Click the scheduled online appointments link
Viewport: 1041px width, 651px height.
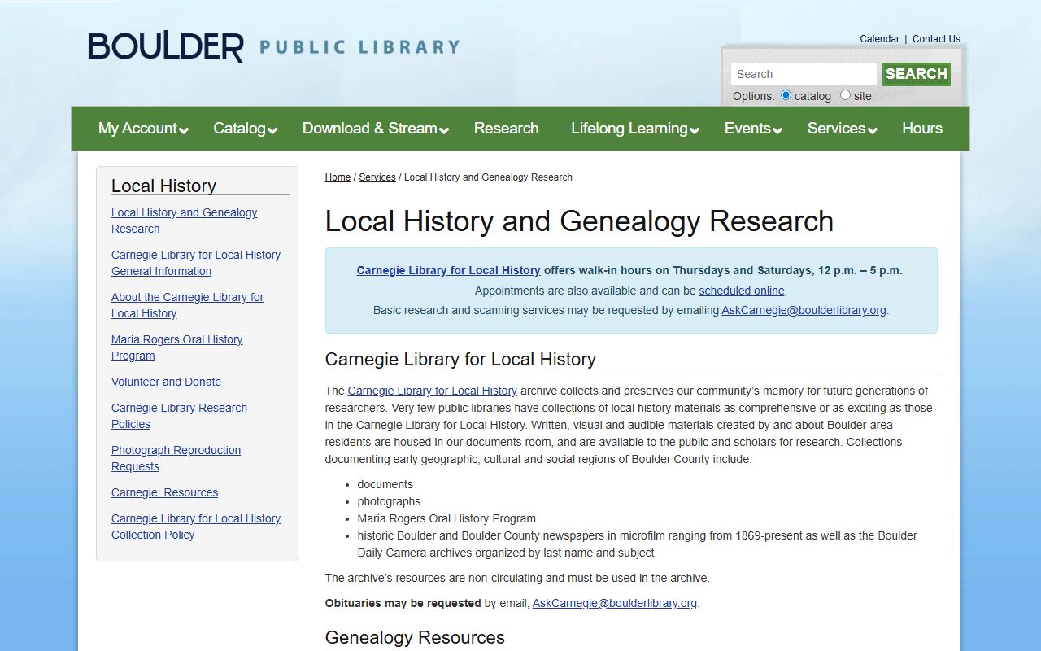coord(742,291)
